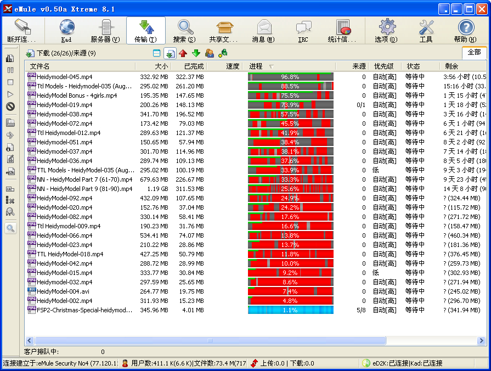Viewport: 491px width, 371px height.
Task: Show known clients icon
Action: coord(223,53)
